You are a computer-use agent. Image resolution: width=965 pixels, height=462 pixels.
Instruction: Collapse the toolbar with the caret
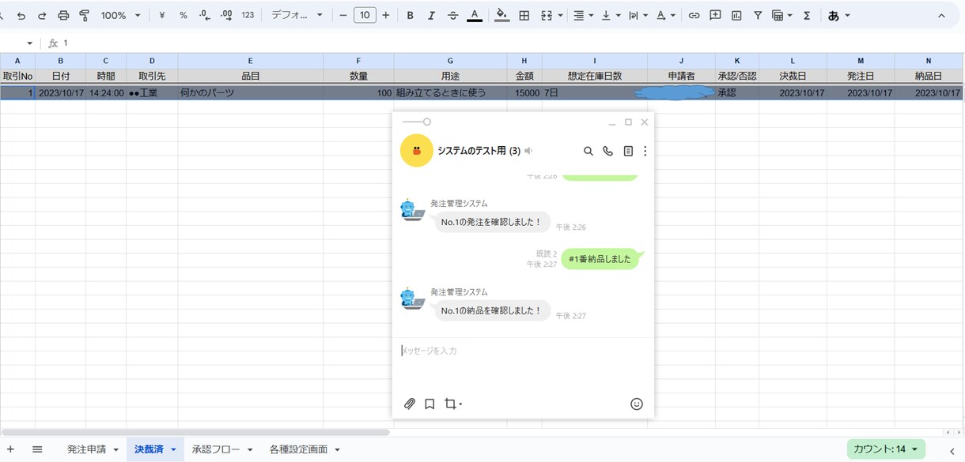pyautogui.click(x=940, y=15)
